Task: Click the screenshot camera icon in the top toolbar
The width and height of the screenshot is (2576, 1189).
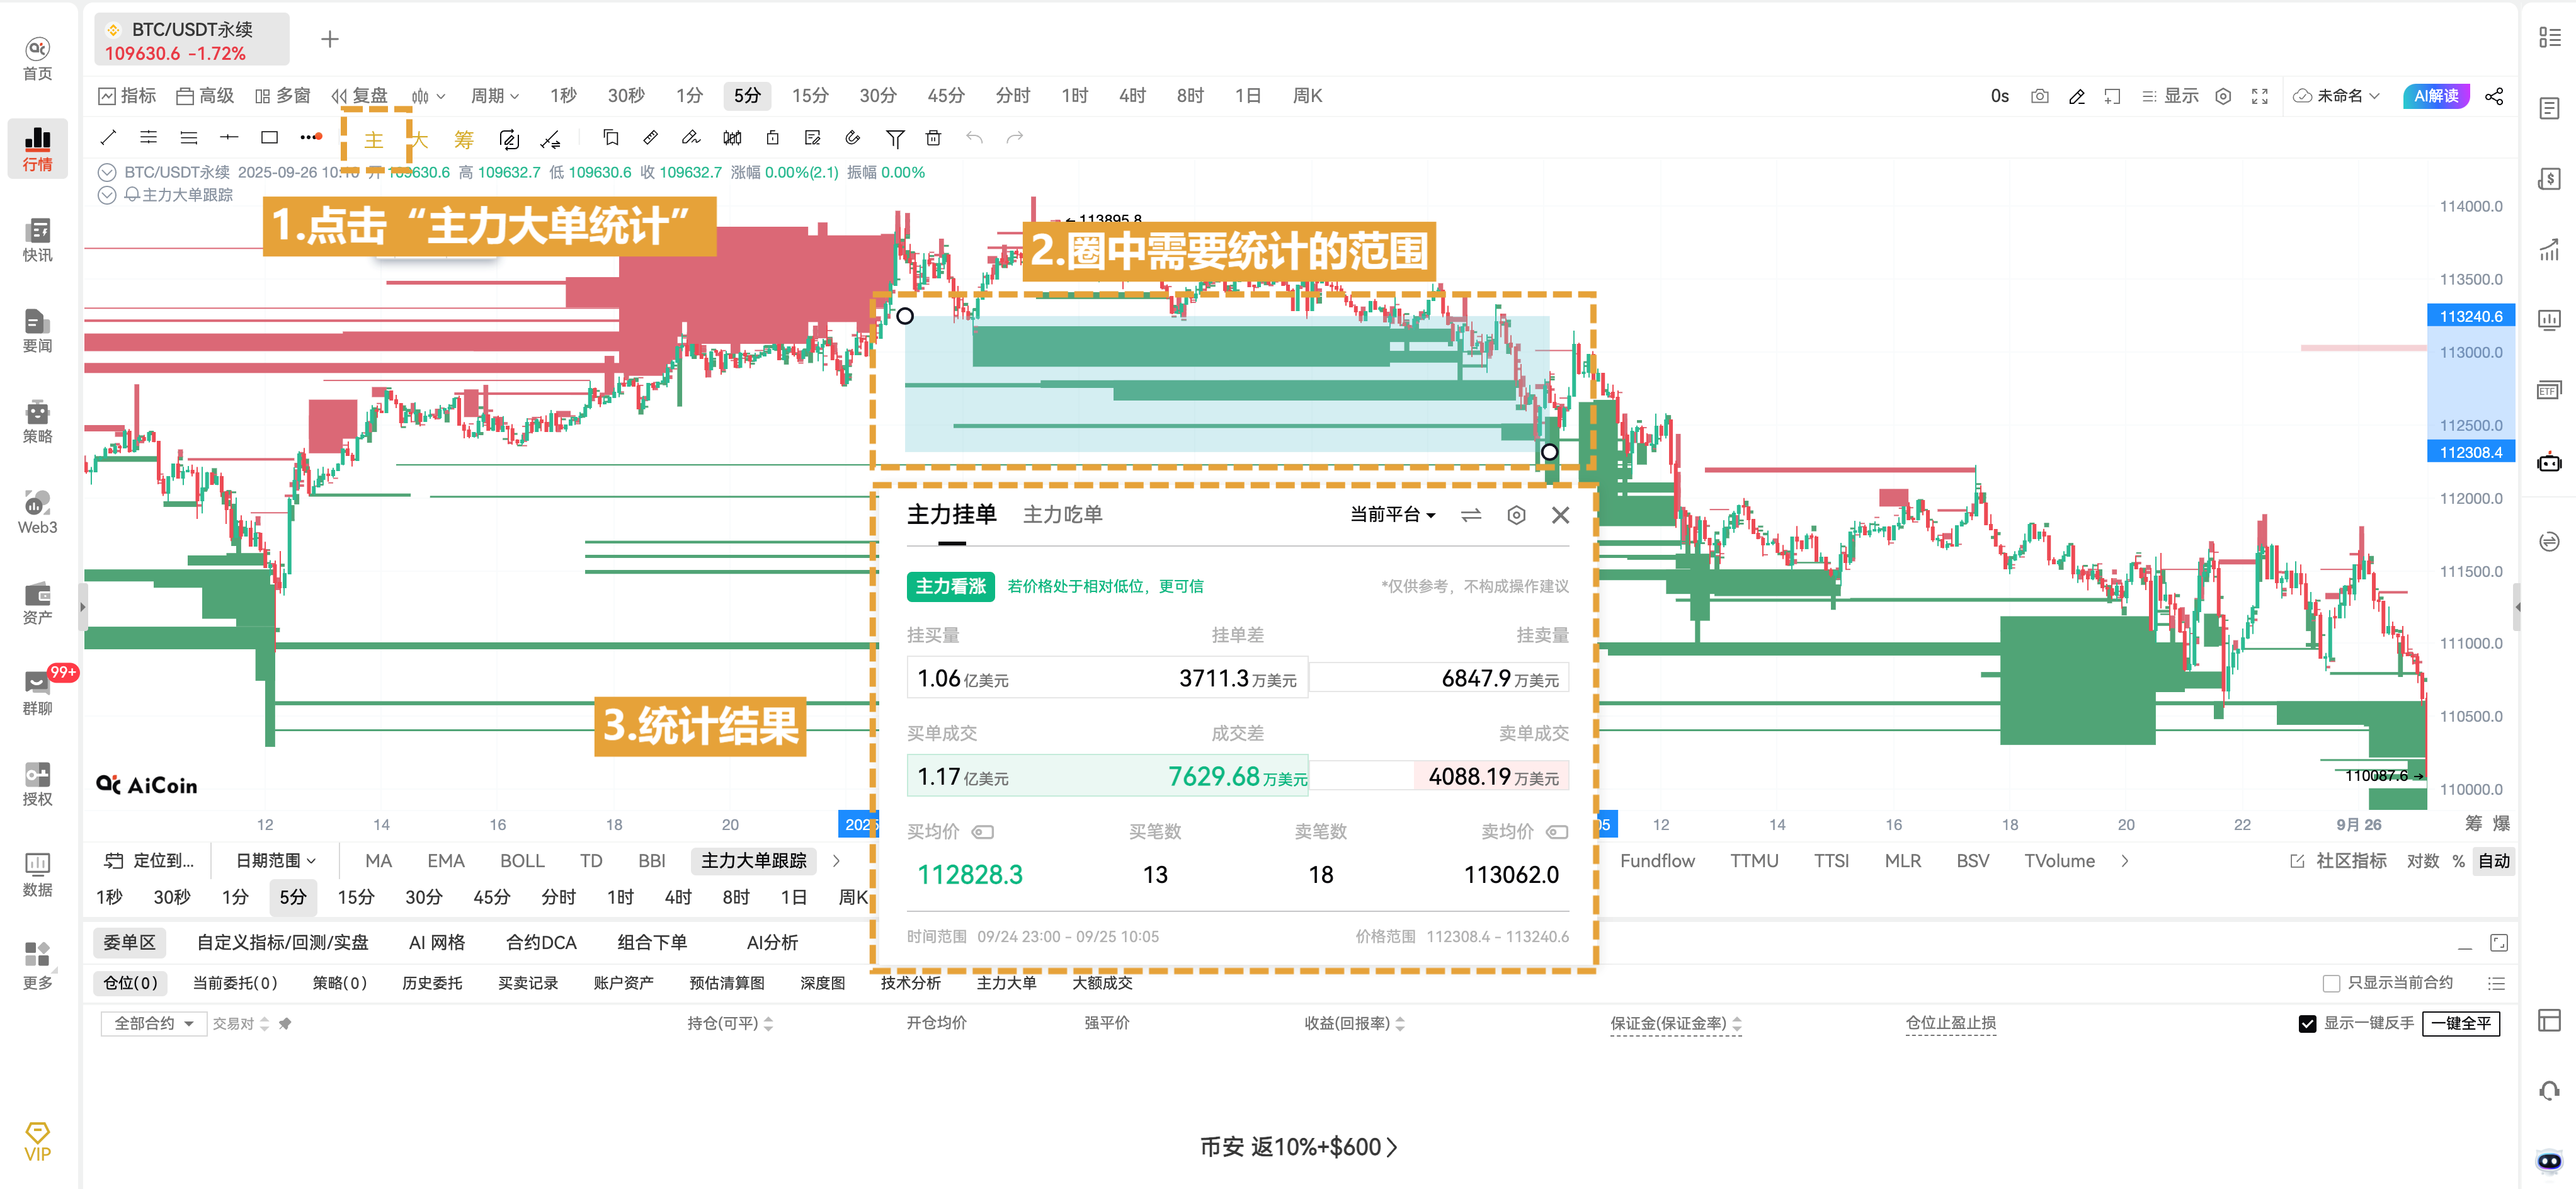Action: coord(2040,96)
